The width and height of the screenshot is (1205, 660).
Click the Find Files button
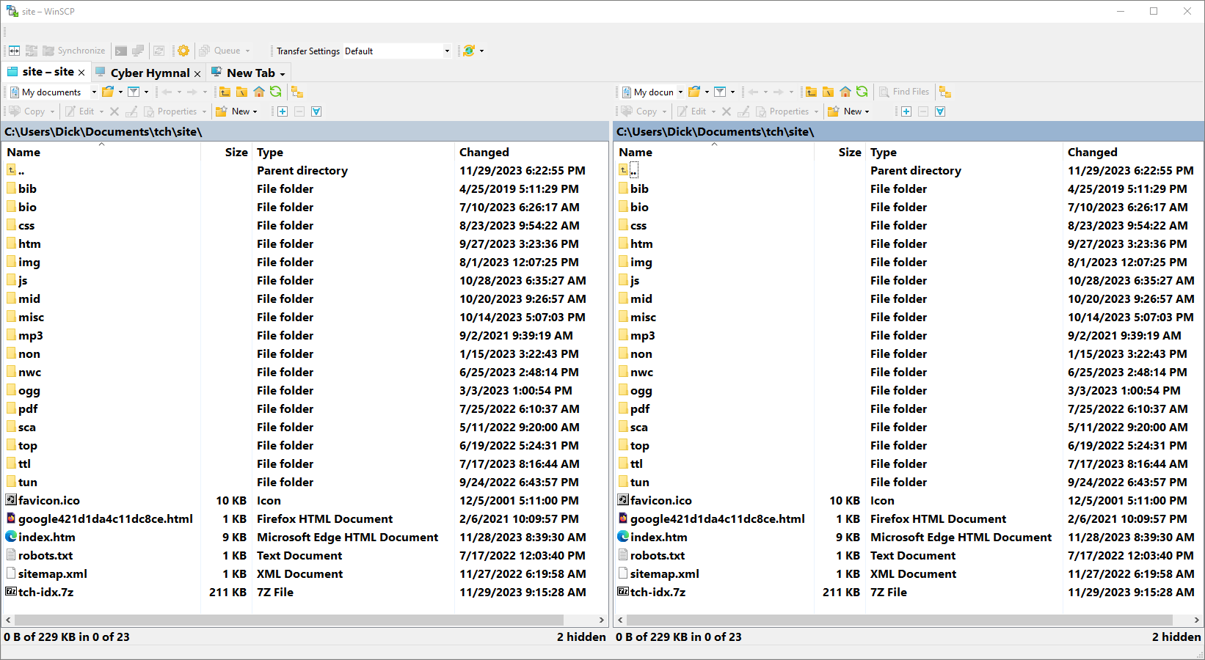pos(905,92)
